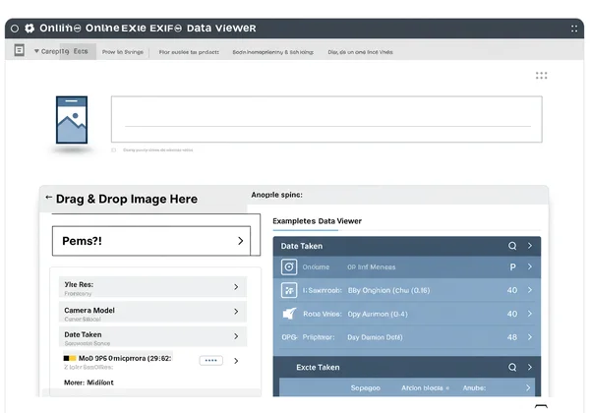
Task: Click the yellow-black color flag icon
Action: (70, 358)
